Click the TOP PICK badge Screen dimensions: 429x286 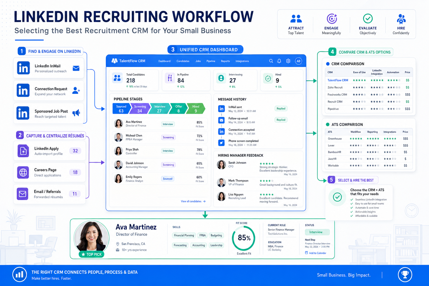tap(91, 254)
